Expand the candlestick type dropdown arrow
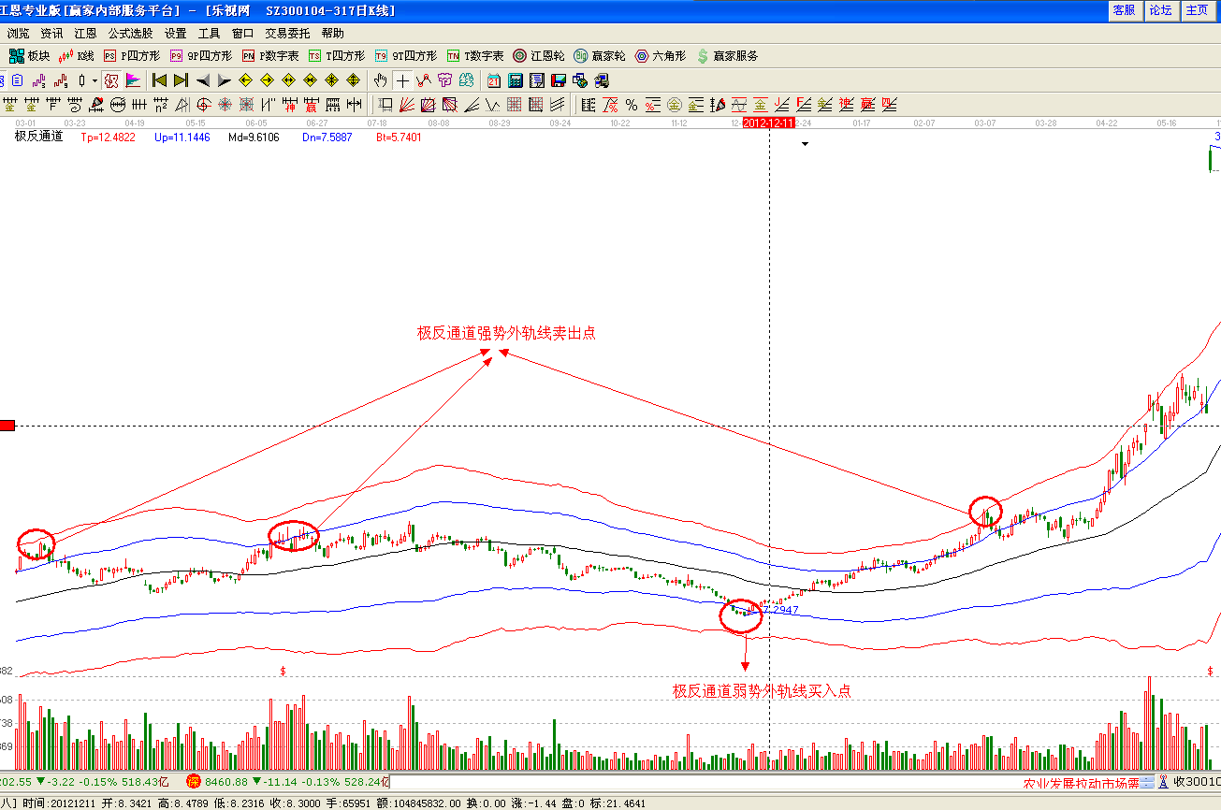The width and height of the screenshot is (1221, 810). click(94, 80)
